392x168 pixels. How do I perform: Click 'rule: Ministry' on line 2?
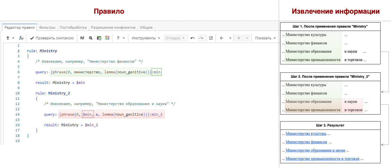pyautogui.click(x=42, y=51)
